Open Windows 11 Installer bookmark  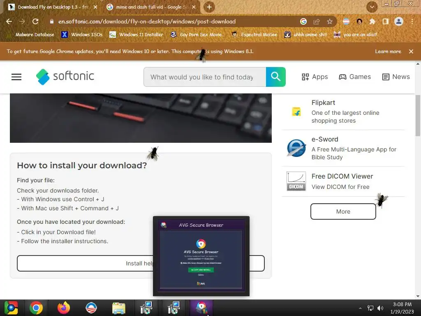tap(136, 35)
